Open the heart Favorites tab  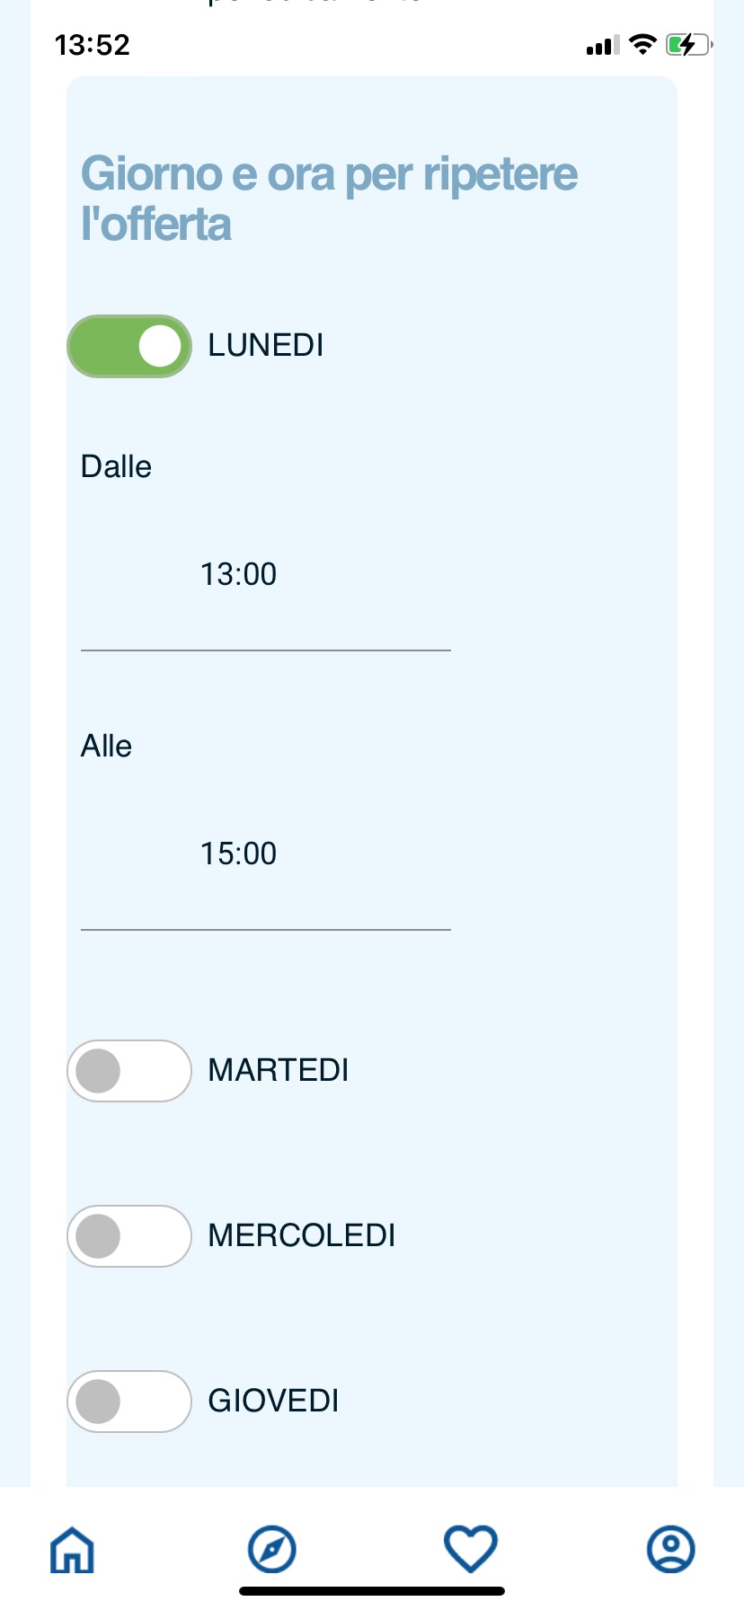[x=471, y=1549]
